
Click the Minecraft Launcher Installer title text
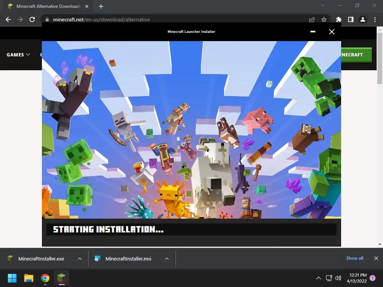(x=191, y=31)
